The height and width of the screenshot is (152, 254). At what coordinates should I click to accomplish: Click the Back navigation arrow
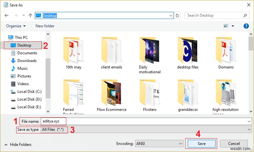click(x=6, y=15)
